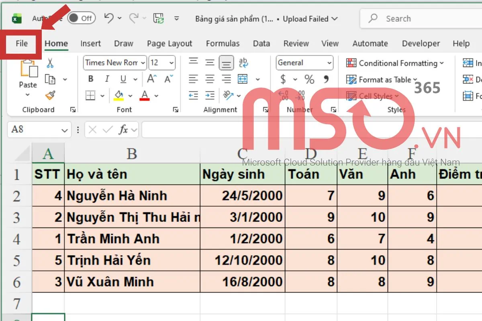This screenshot has width=482, height=321.
Task: Click the Merge & Center icon
Action: (x=243, y=79)
